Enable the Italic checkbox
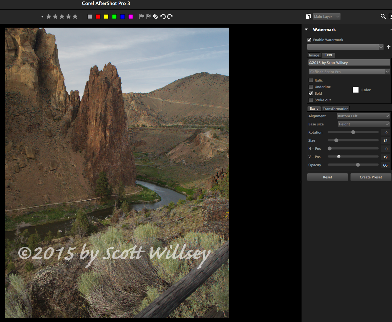 point(311,80)
